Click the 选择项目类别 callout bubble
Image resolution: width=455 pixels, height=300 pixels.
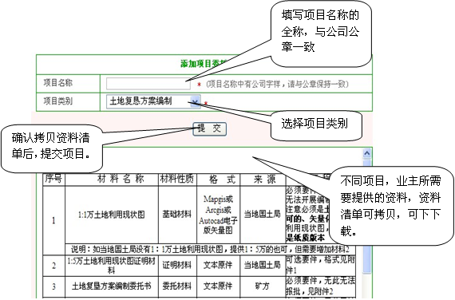(x=316, y=125)
